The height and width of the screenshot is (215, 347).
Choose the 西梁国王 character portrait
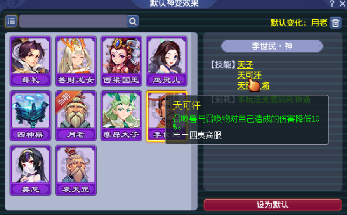121,61
